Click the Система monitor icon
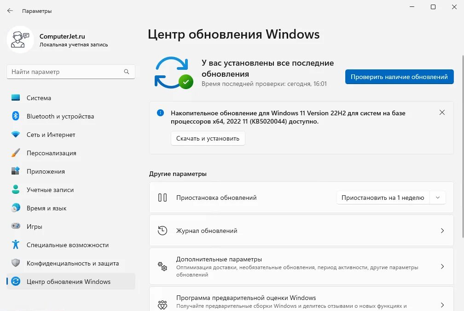The height and width of the screenshot is (311, 464). [16, 98]
